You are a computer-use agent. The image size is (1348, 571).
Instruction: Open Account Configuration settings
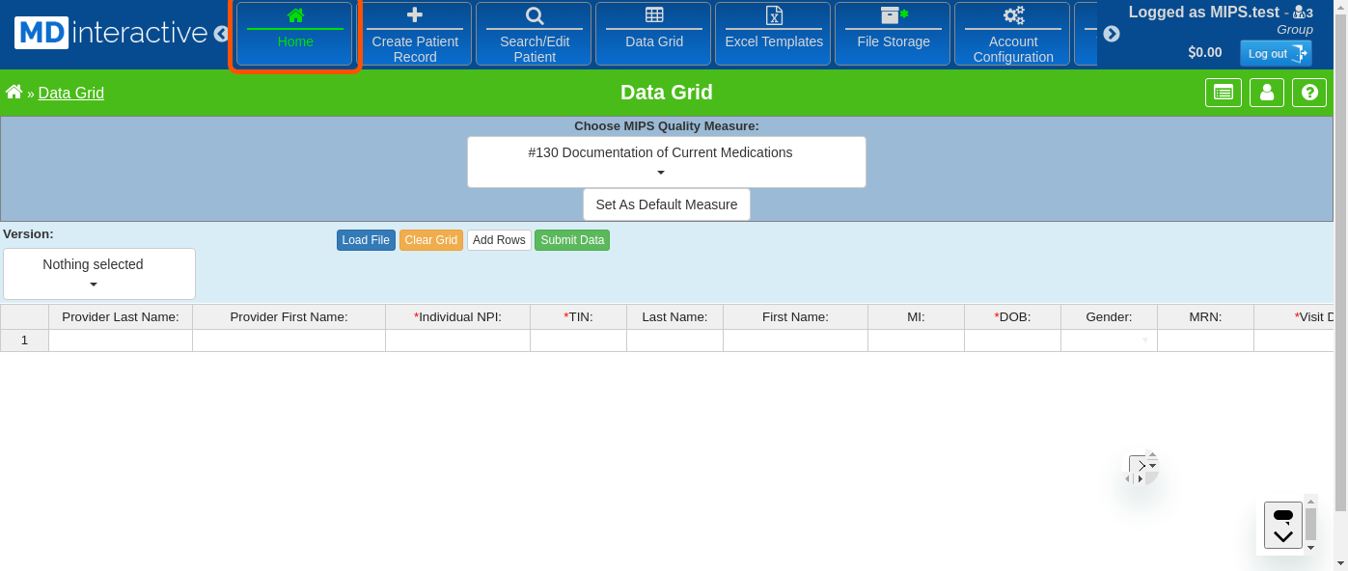(x=1012, y=34)
